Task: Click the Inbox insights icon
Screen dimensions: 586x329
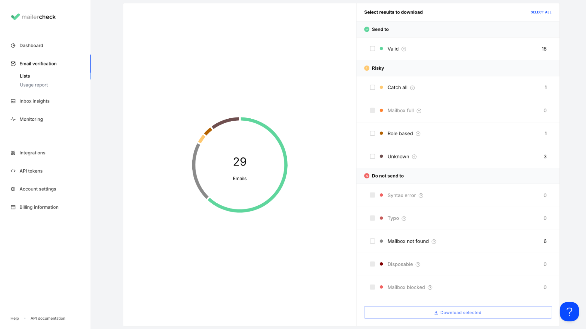Action: point(13,101)
